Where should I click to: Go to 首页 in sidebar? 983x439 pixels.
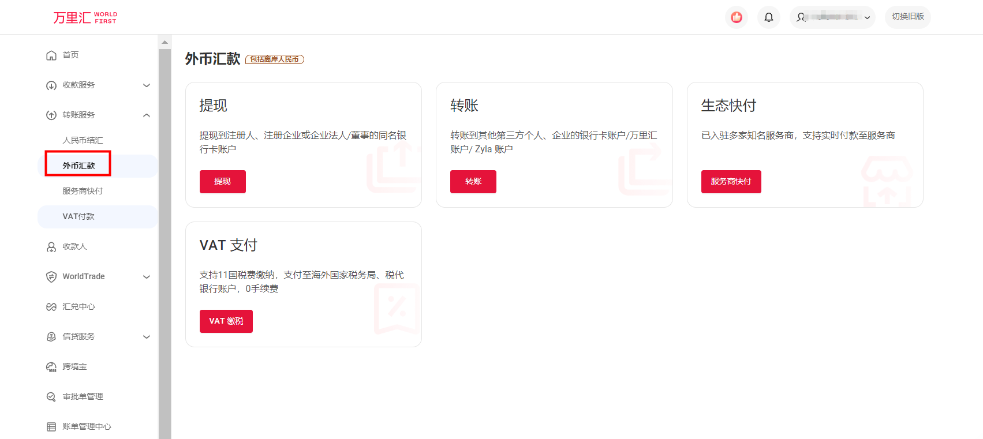coord(70,55)
